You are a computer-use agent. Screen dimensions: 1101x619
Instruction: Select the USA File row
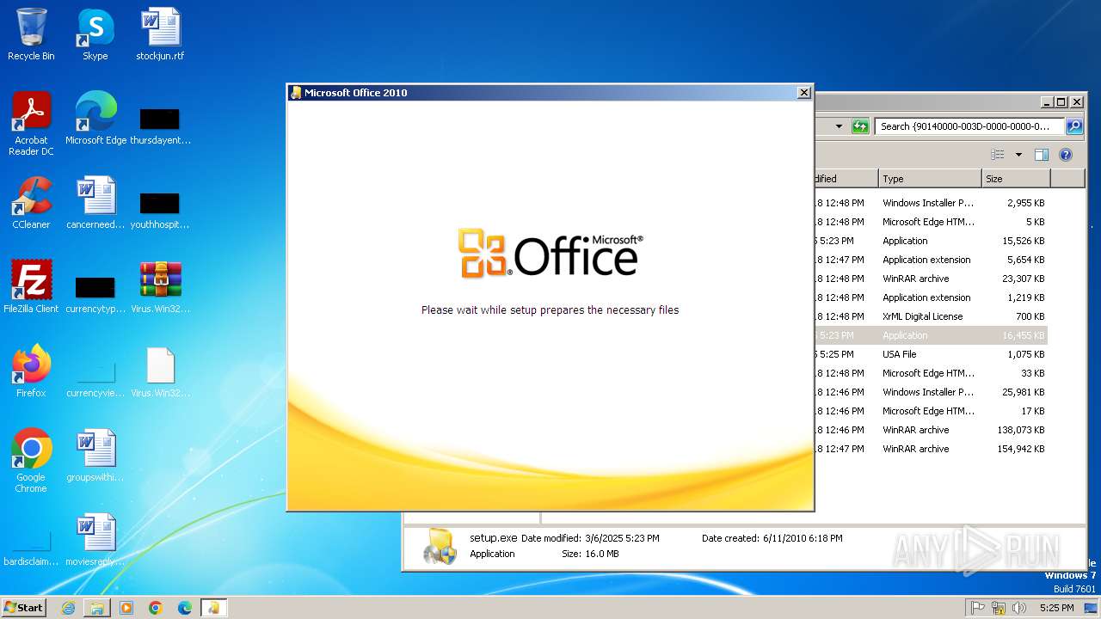point(930,354)
